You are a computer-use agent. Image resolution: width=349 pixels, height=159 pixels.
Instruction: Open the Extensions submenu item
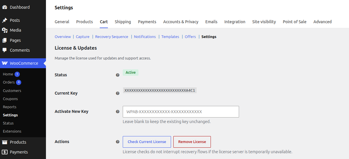(x=12, y=131)
